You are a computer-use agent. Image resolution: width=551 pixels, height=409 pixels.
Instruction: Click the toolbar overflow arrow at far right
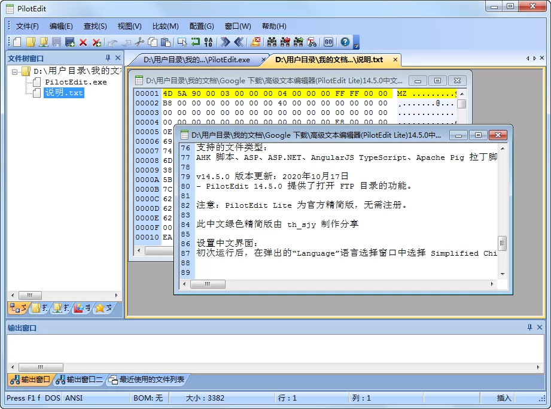357,46
